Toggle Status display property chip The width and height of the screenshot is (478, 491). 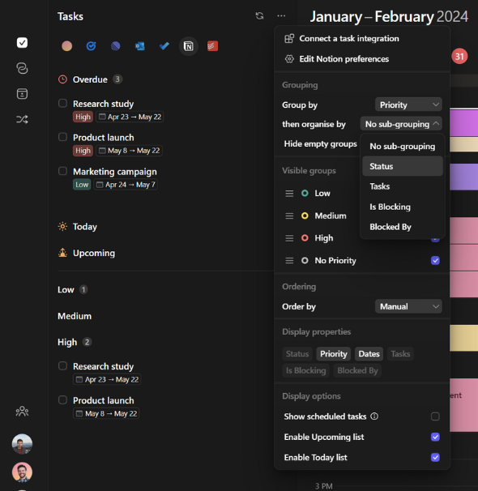click(297, 354)
